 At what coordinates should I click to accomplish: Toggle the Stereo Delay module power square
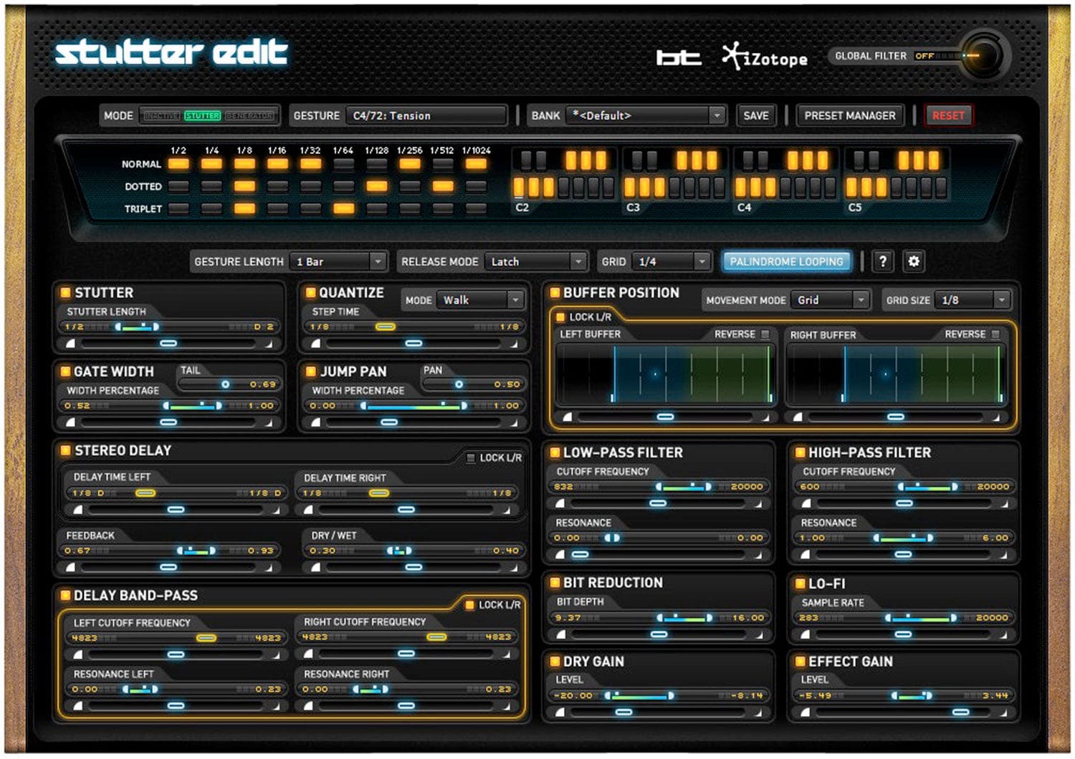click(x=65, y=450)
